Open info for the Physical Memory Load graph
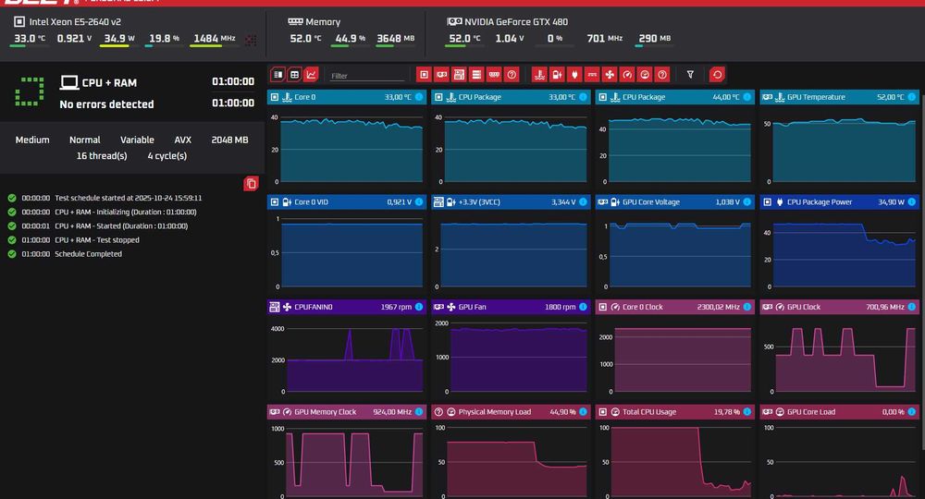 (x=583, y=412)
